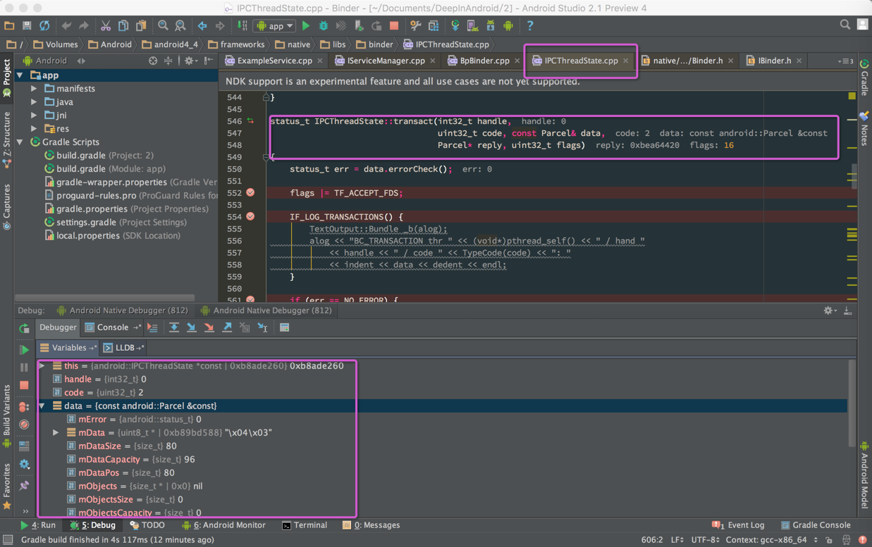The height and width of the screenshot is (547, 872).
Task: Open the Gradle Console
Action: pos(816,525)
